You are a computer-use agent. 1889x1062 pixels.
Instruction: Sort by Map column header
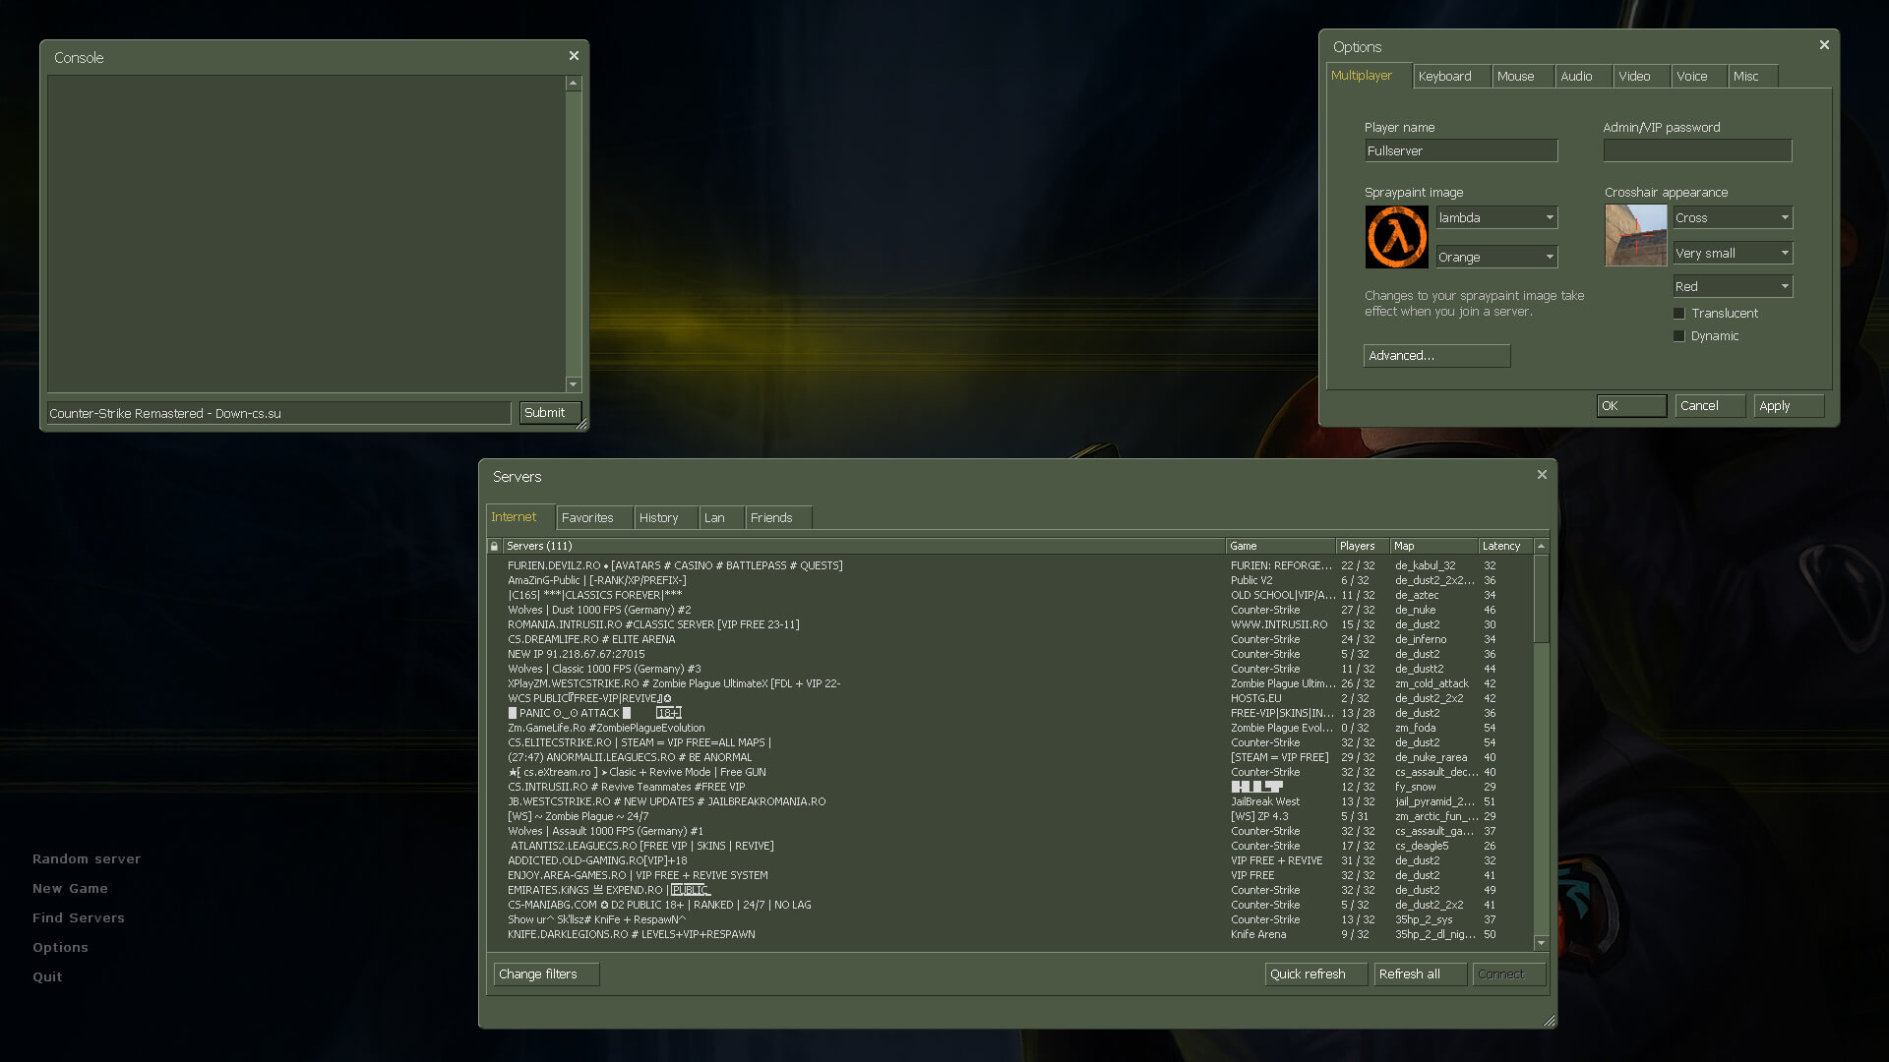pyautogui.click(x=1433, y=546)
